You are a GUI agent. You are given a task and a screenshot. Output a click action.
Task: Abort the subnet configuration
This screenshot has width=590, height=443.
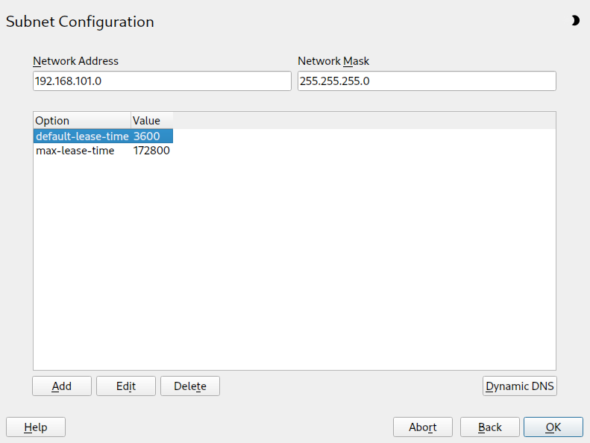tap(423, 427)
